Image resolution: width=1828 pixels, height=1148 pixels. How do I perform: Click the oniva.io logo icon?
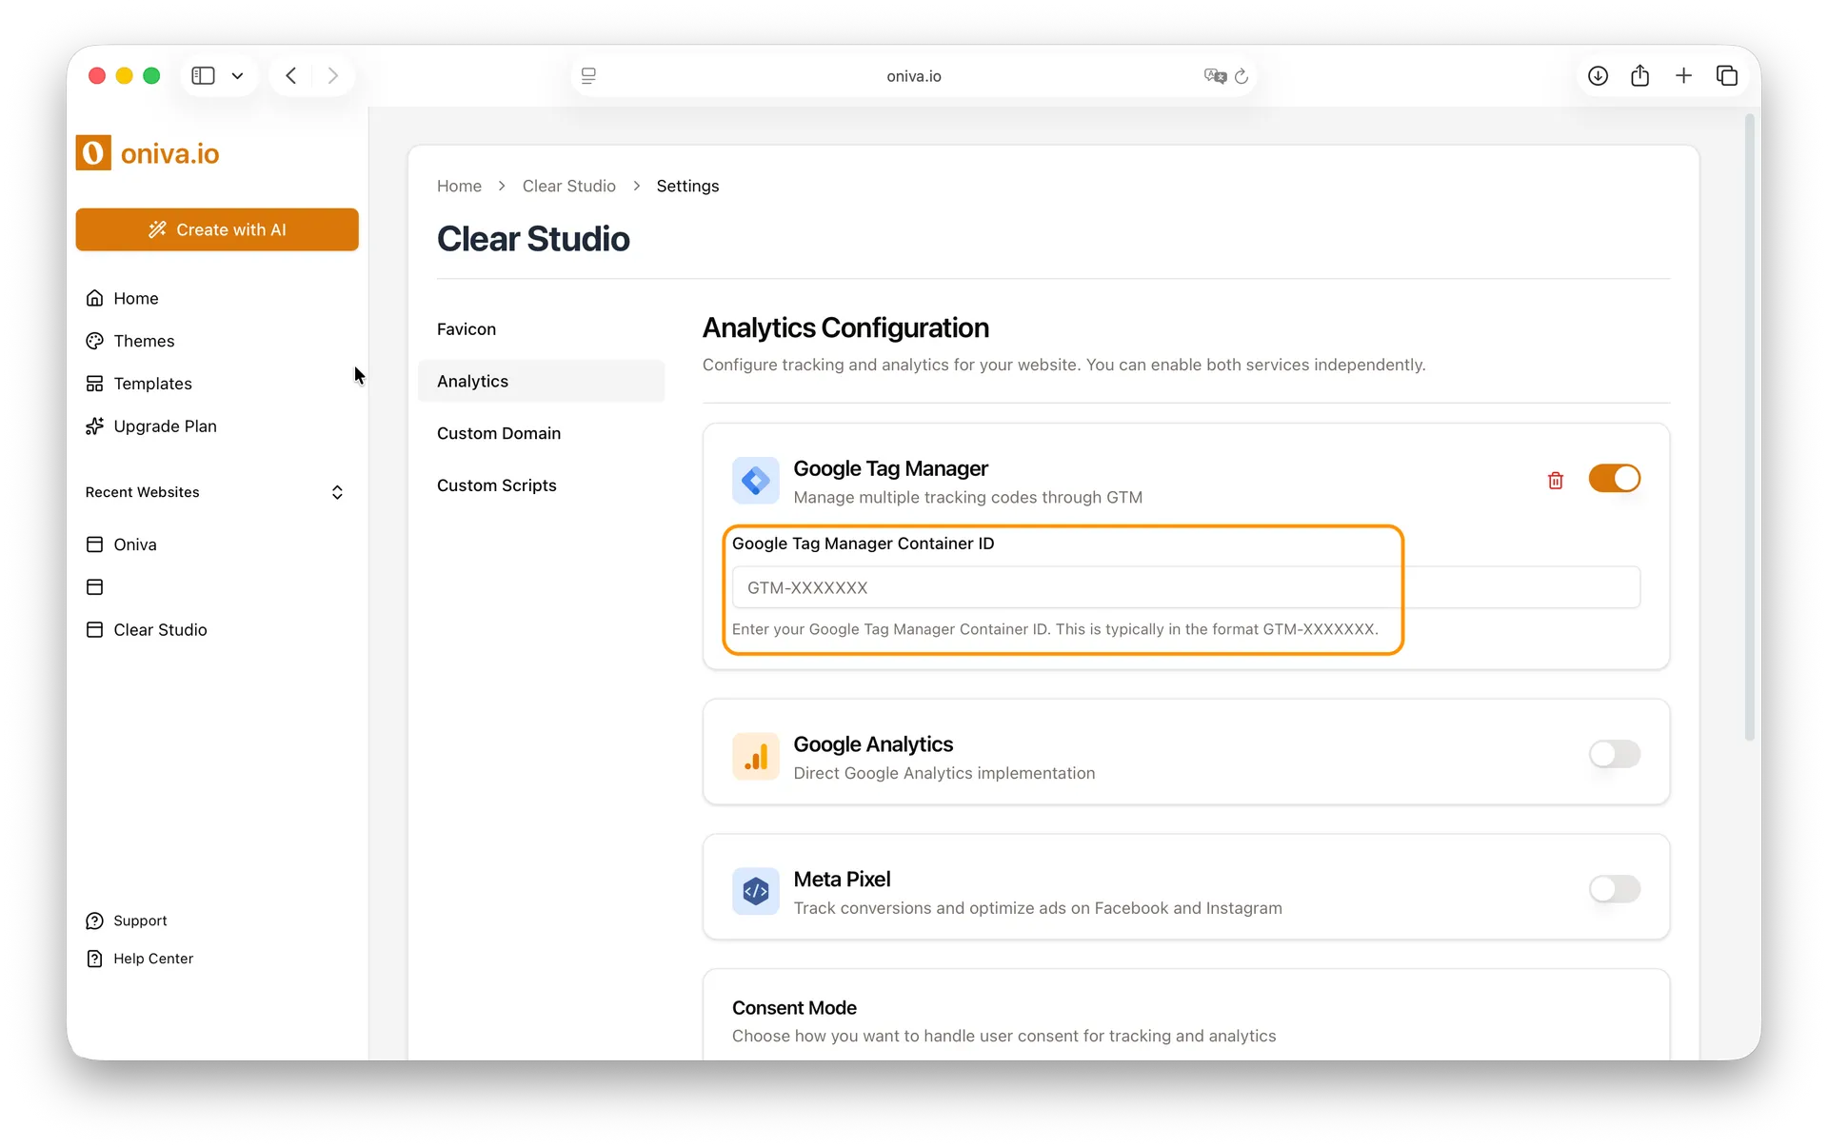pos(92,152)
